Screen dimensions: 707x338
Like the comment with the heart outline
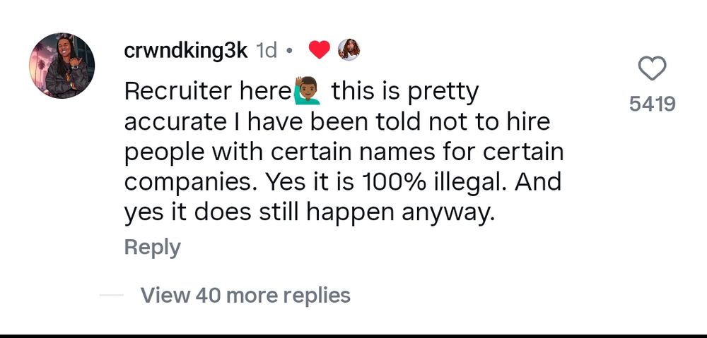tap(652, 70)
